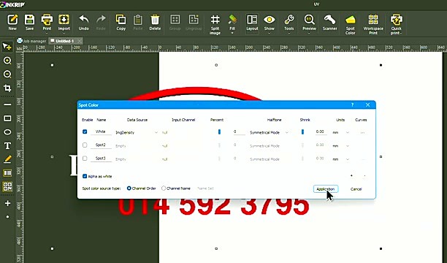Select the arrow selection tool
447x263 pixels.
pyautogui.click(x=7, y=47)
